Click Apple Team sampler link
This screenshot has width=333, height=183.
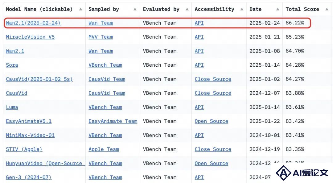[104, 149]
